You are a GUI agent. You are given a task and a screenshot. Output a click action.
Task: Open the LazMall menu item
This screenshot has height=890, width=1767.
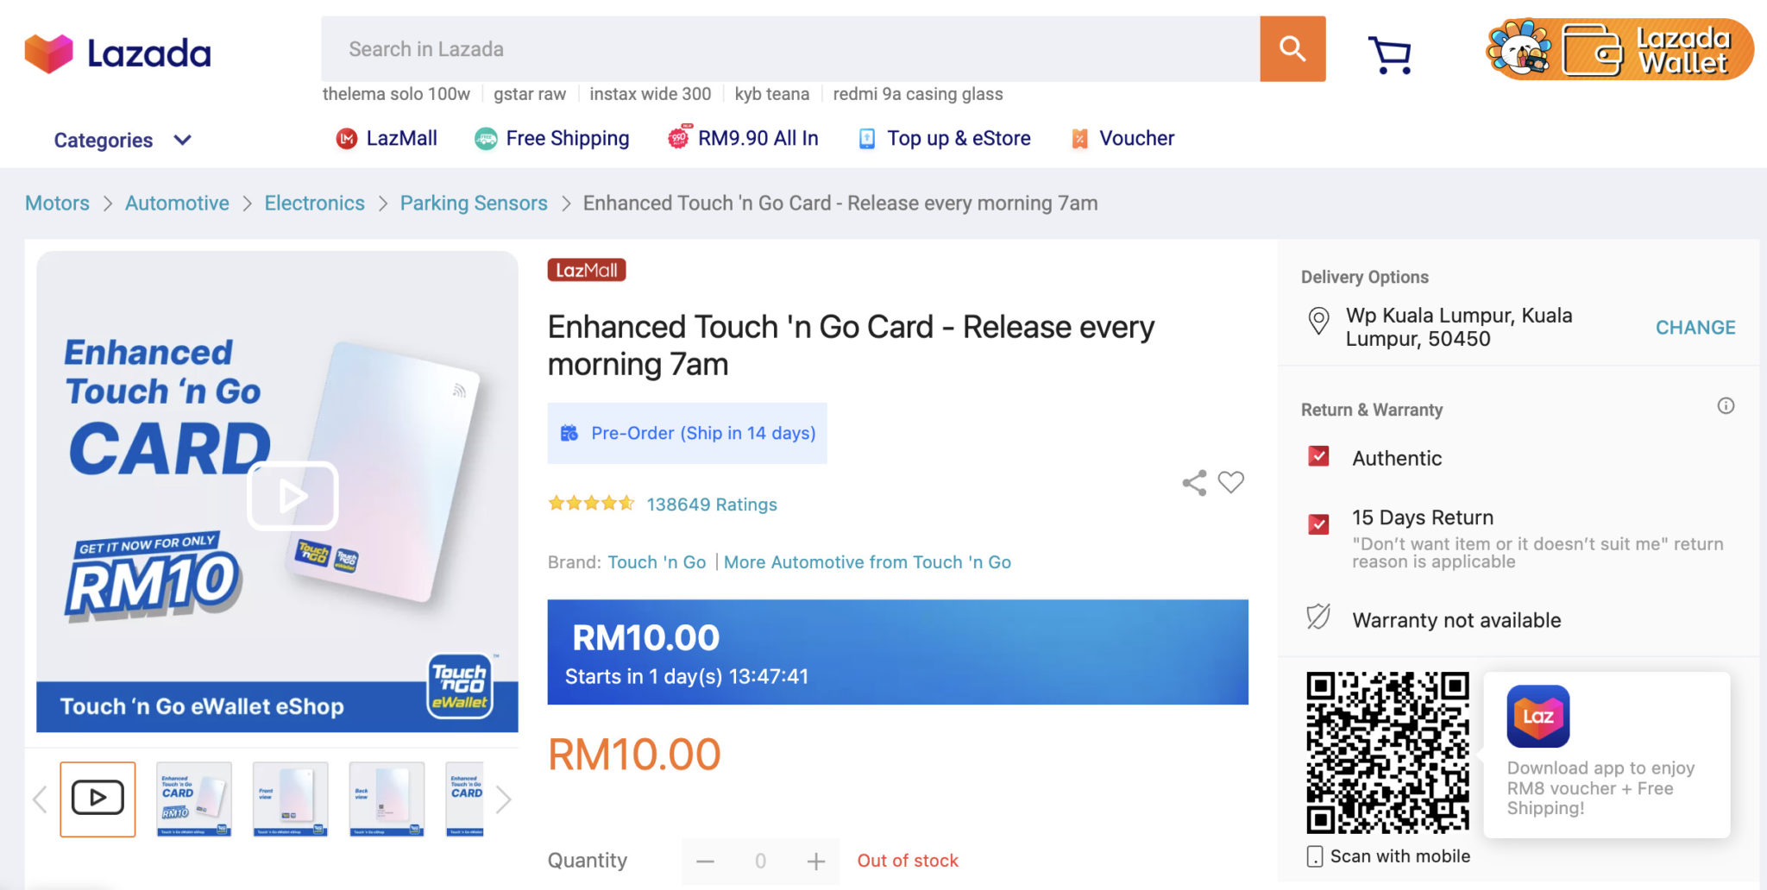(387, 139)
